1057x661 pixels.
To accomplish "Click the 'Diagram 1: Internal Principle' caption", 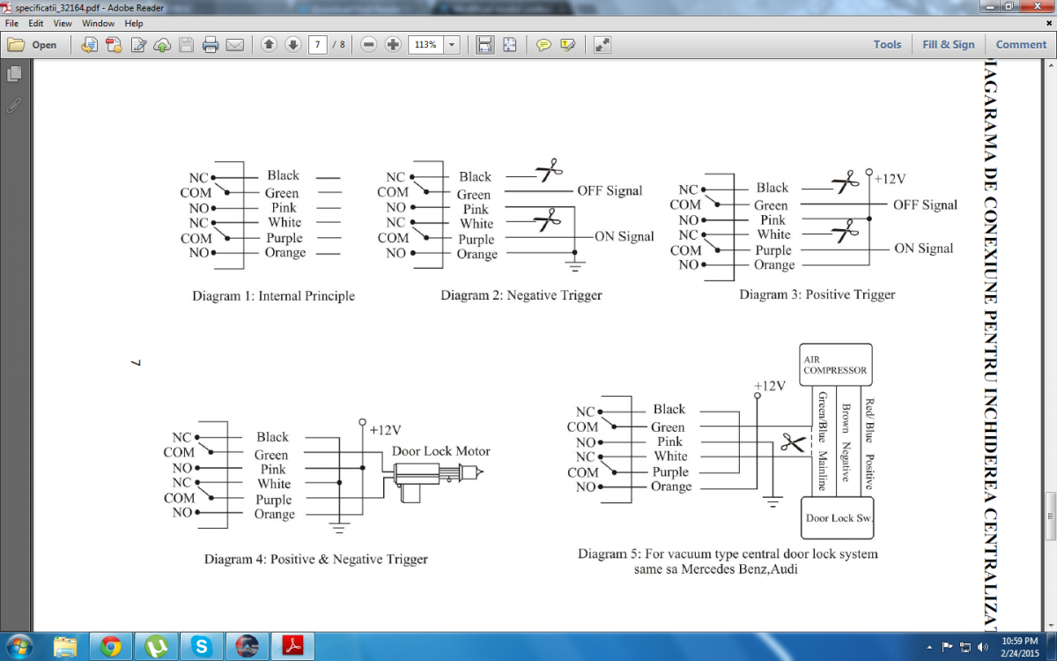I will 273,296.
